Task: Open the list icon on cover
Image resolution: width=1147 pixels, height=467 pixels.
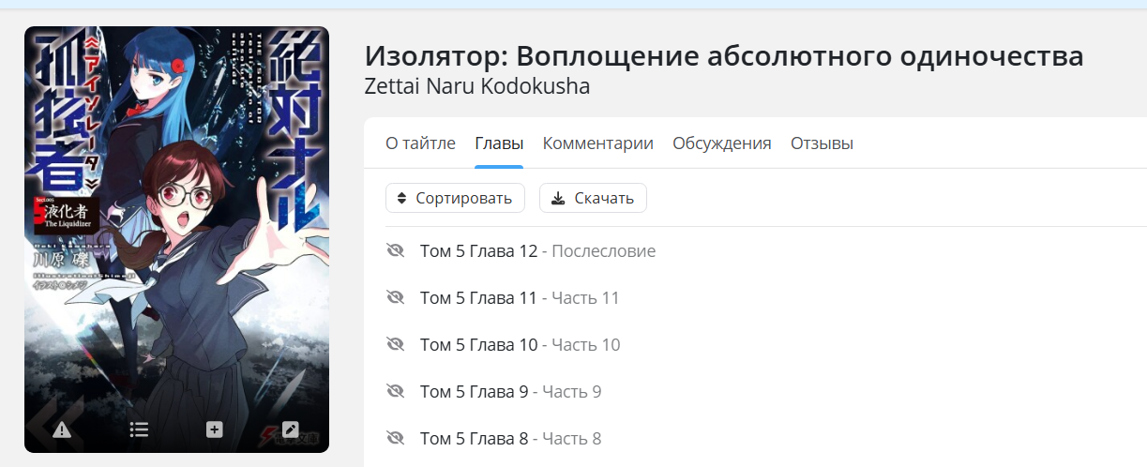Action: 139,429
